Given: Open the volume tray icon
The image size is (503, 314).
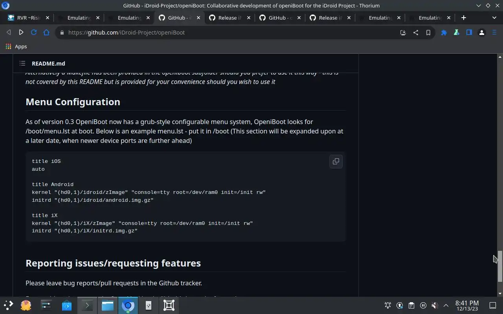Looking at the screenshot, I should pos(435,305).
